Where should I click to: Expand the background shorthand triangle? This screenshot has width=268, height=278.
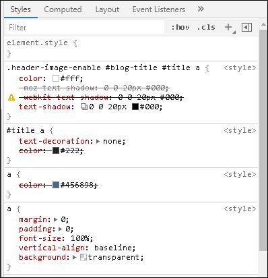click(75, 257)
